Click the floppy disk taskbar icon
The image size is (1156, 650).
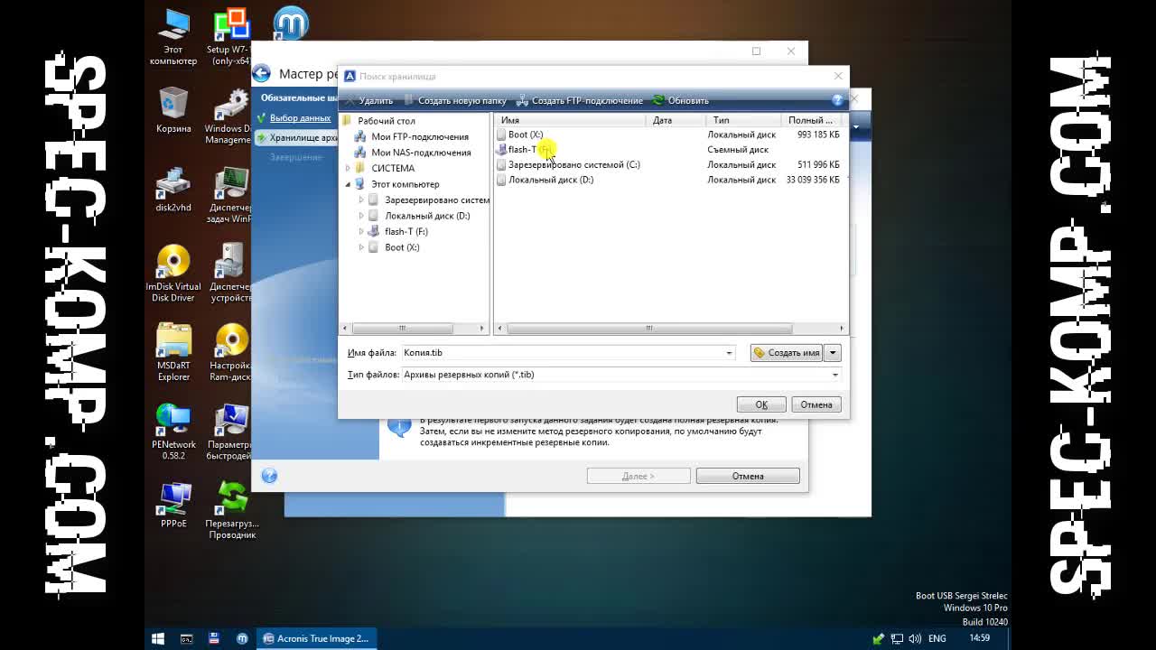(x=214, y=638)
